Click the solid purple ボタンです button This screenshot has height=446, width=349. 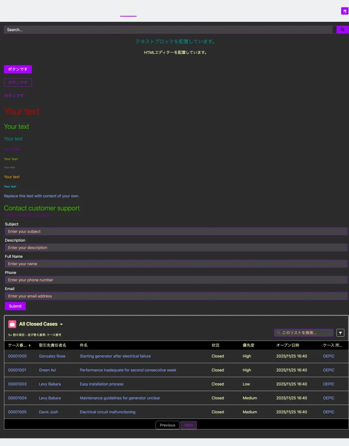point(18,69)
